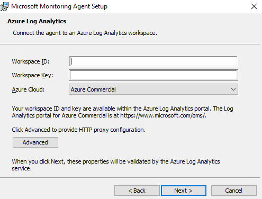Proceed with the Next button
The image size is (262, 199).
click(x=184, y=191)
